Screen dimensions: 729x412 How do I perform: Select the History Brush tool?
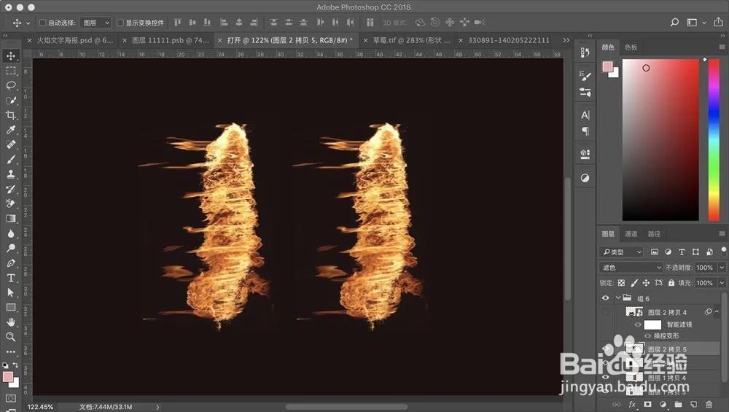[x=11, y=189]
